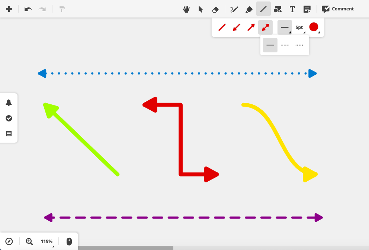Select the text tool

click(292, 9)
